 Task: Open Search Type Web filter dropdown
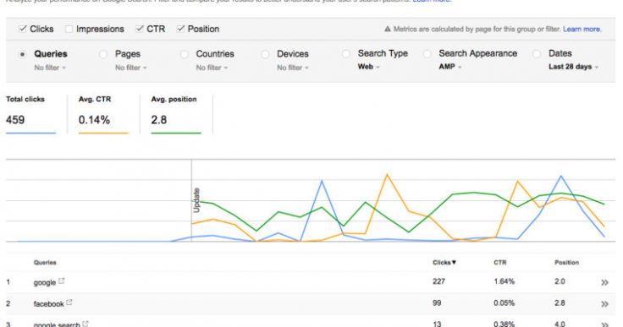click(368, 67)
